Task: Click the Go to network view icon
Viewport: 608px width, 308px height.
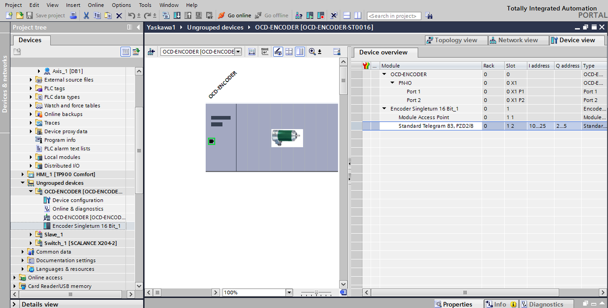Action: coord(151,52)
